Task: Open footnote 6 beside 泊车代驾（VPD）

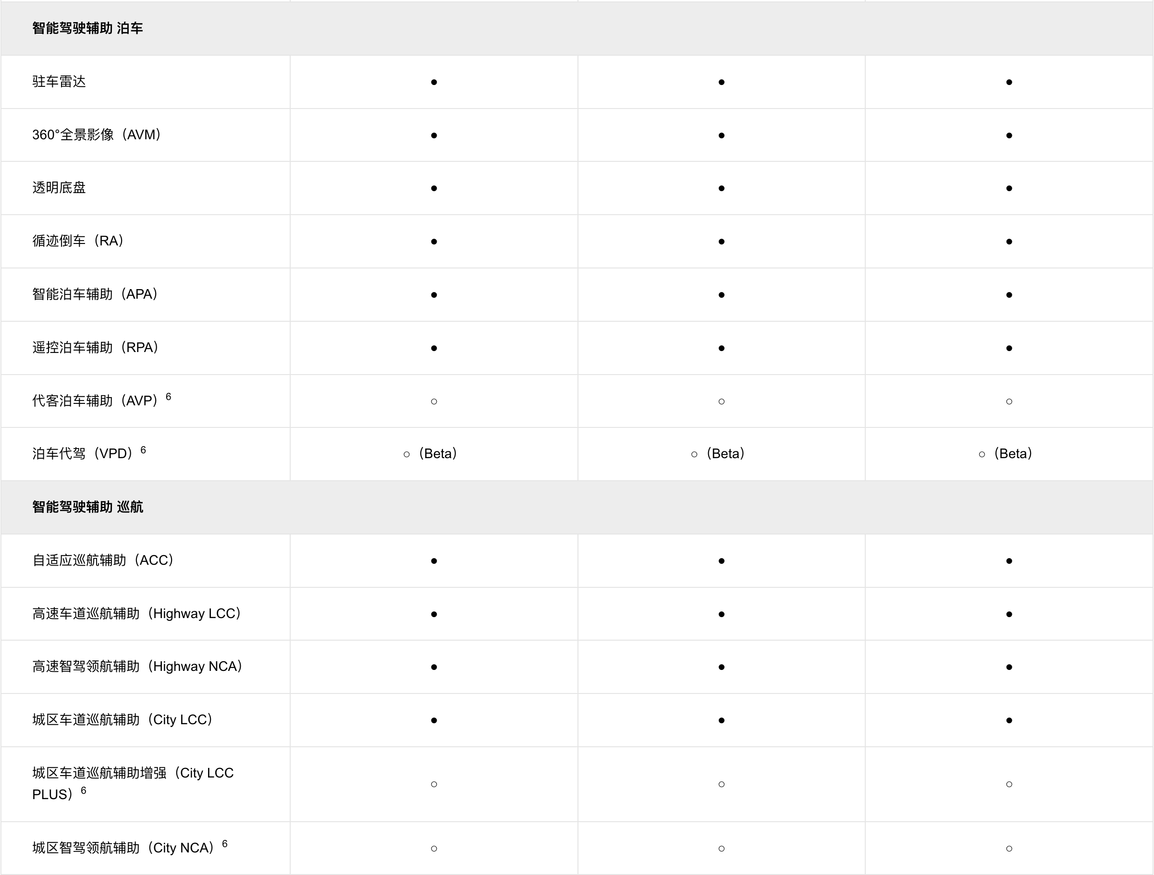Action: 144,450
